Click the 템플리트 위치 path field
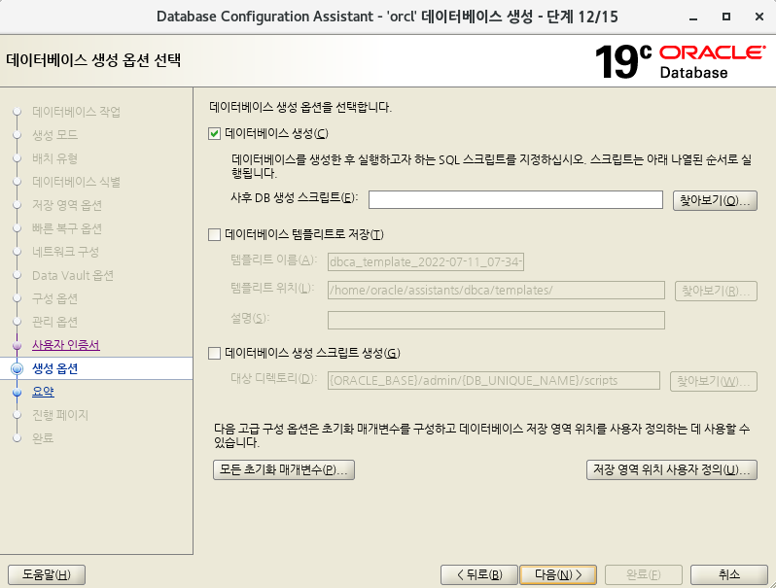Screen dimensions: 776x588 pos(496,291)
